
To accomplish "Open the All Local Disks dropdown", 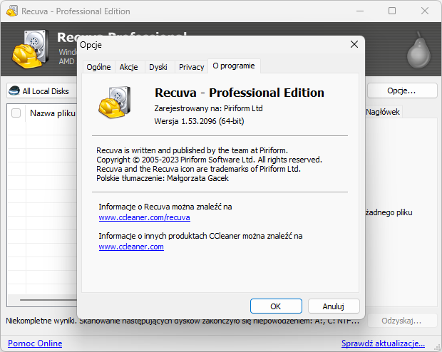I will click(x=42, y=91).
